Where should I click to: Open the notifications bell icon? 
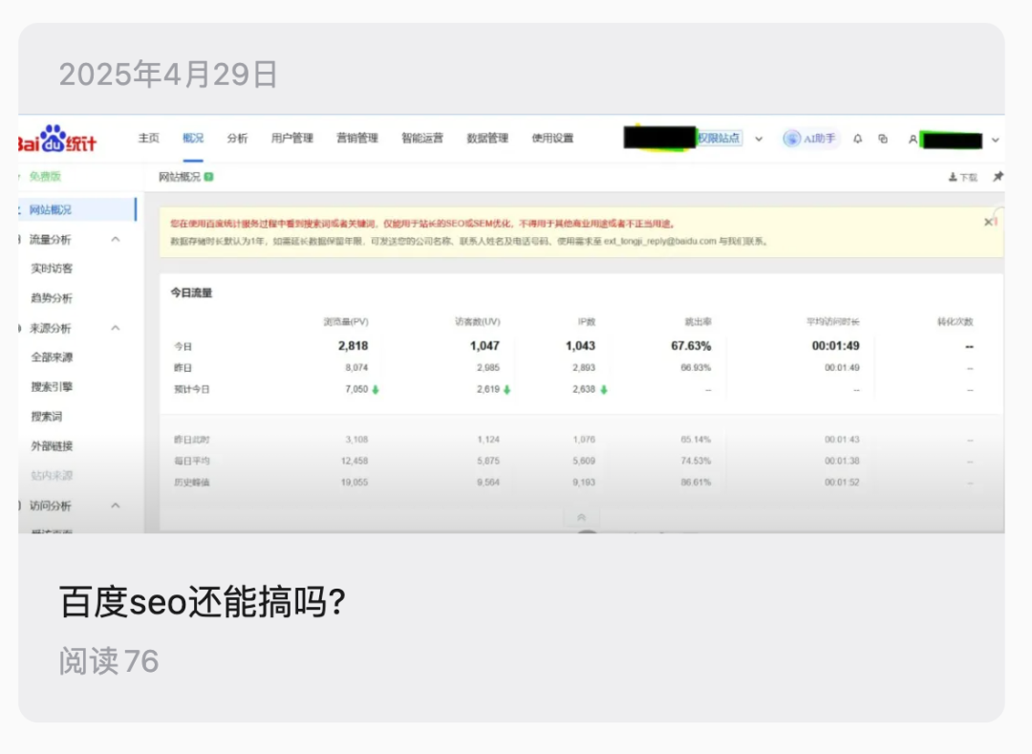857,139
